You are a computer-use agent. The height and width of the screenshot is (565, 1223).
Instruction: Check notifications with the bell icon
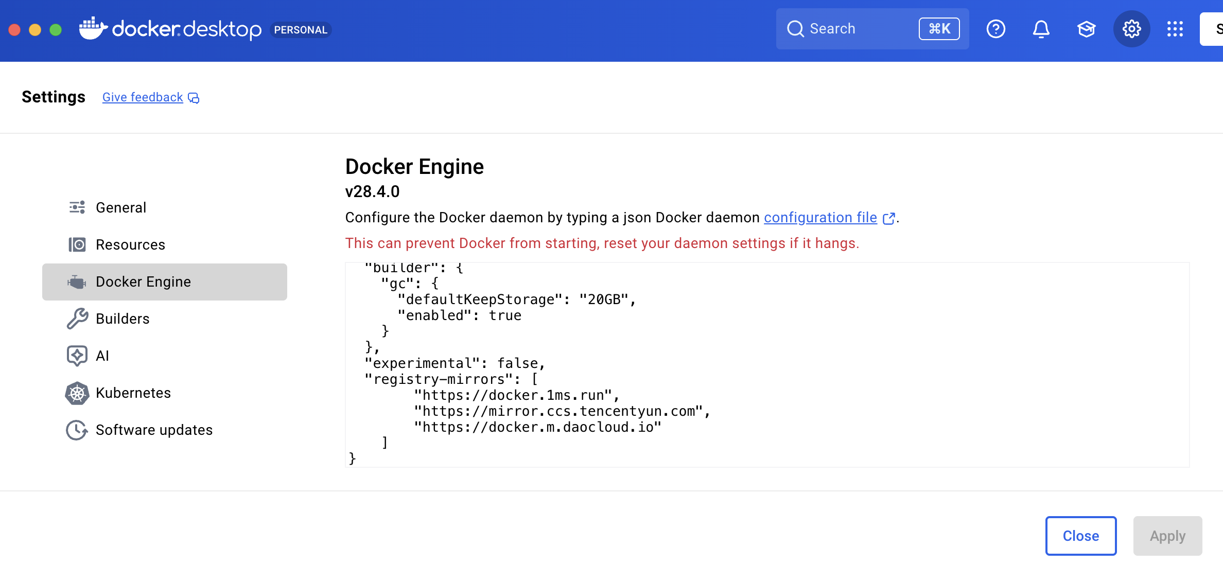pyautogui.click(x=1041, y=29)
